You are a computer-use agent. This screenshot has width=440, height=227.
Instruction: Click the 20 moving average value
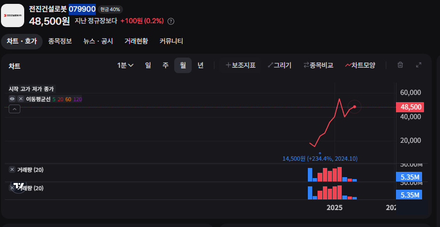pyautogui.click(x=61, y=99)
